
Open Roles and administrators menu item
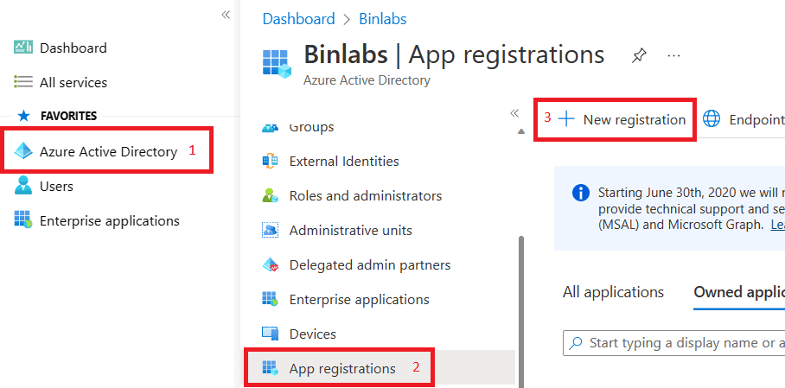(x=365, y=196)
